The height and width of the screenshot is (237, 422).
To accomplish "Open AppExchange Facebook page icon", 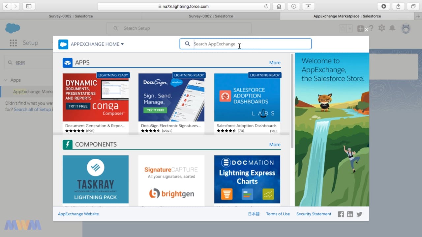I will [341, 214].
